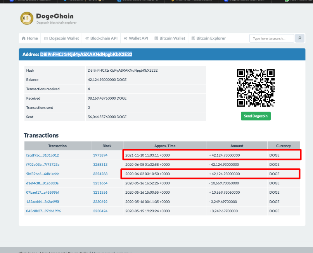View block 3258313

(x=100, y=165)
